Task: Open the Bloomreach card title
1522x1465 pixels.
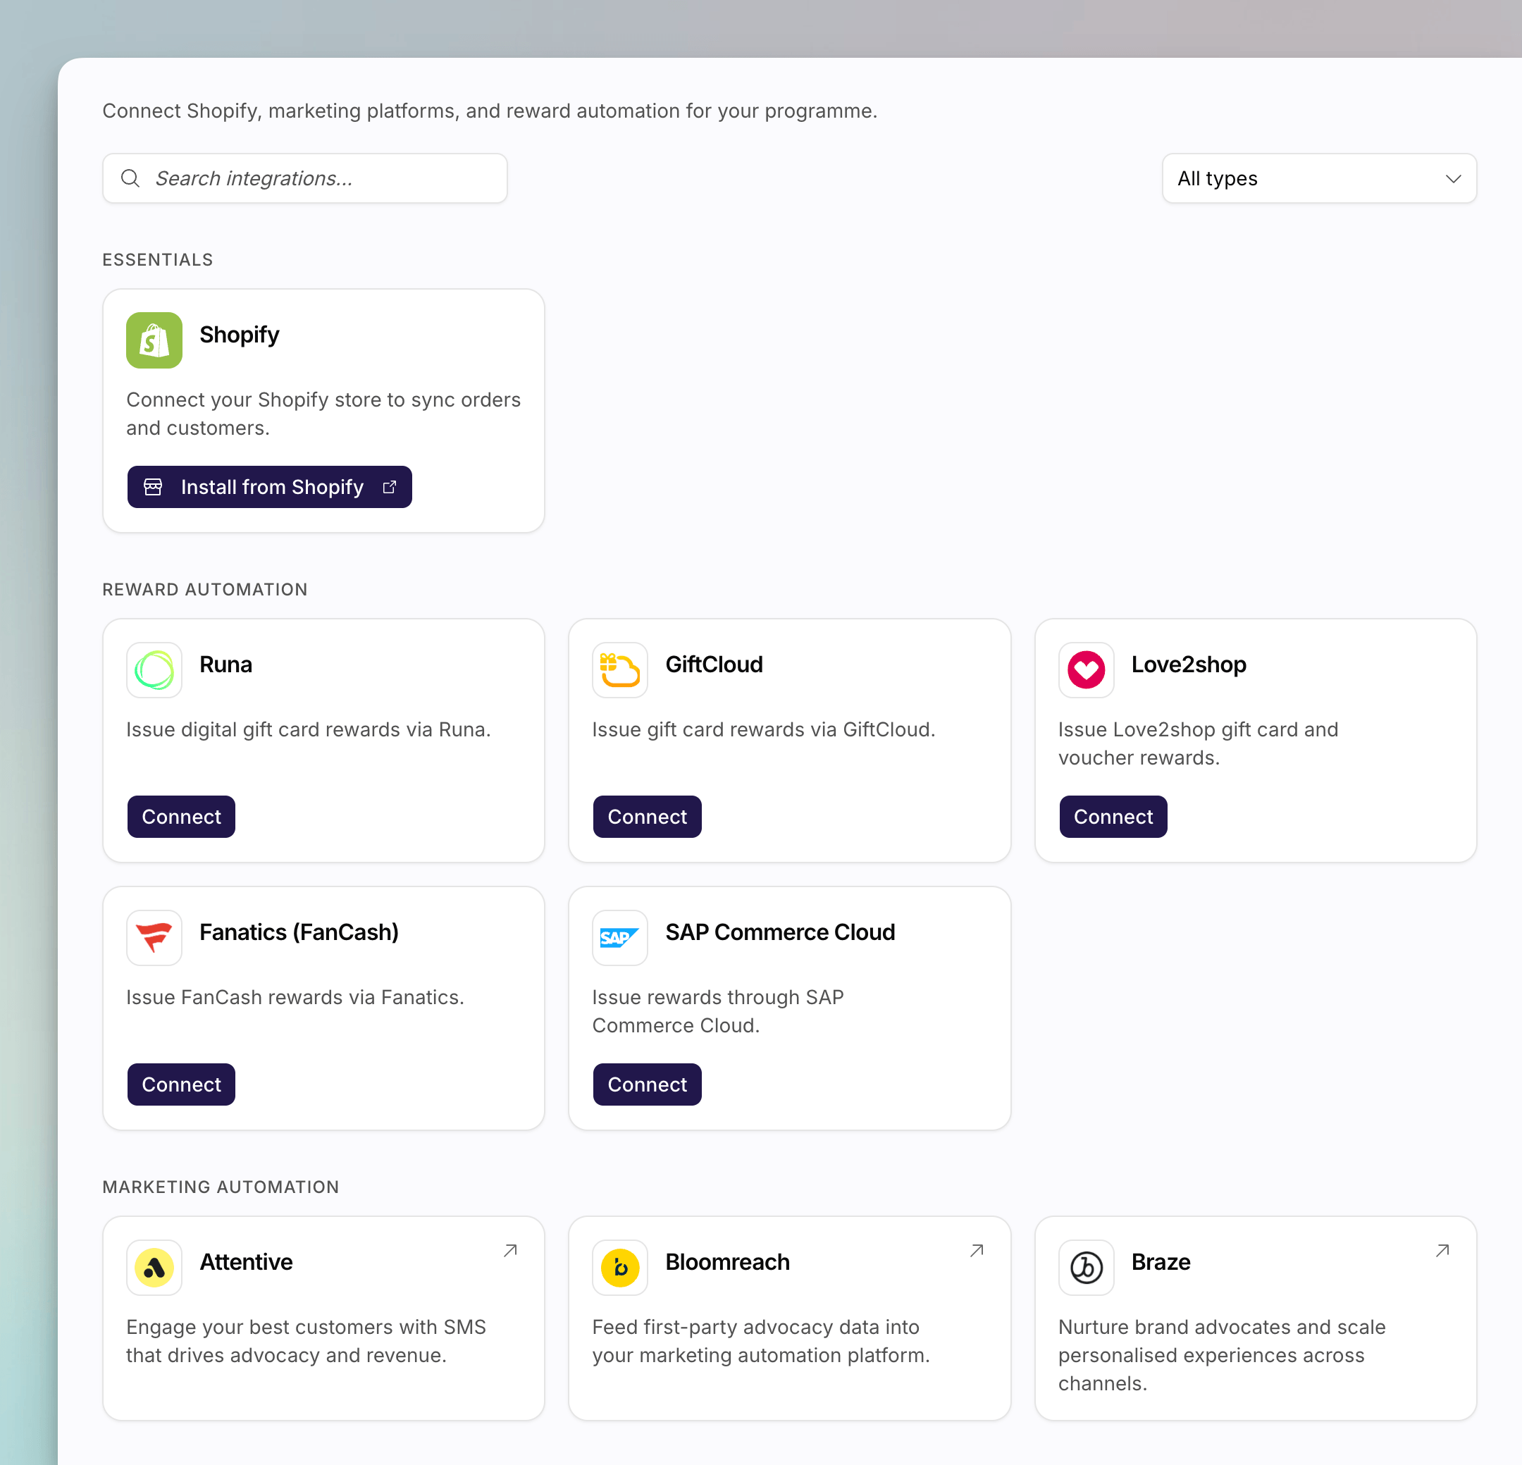Action: tap(727, 1262)
